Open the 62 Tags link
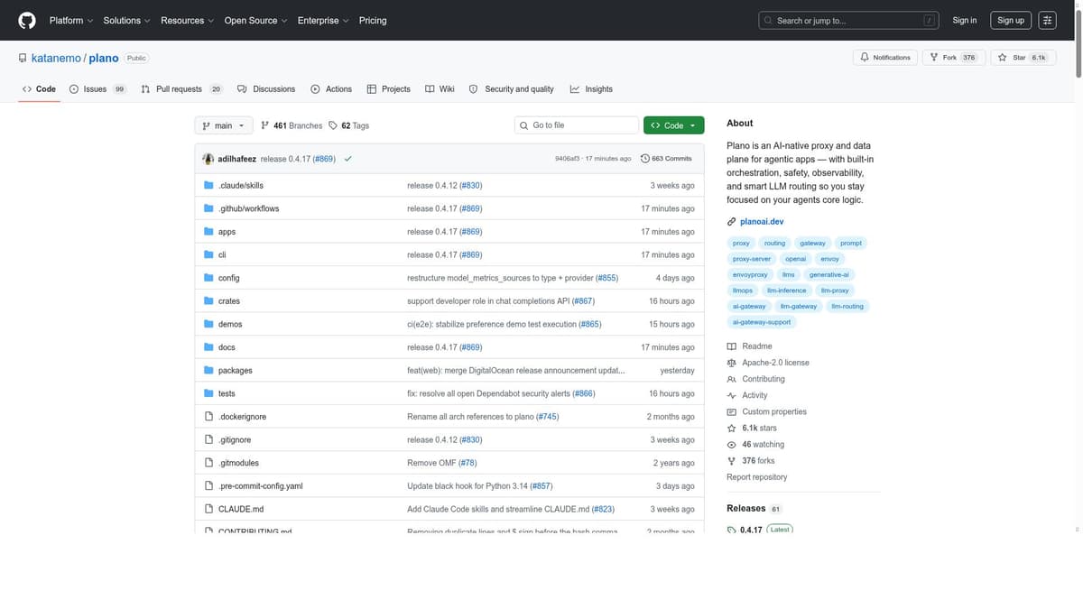The height and width of the screenshot is (609, 1083). (348, 125)
